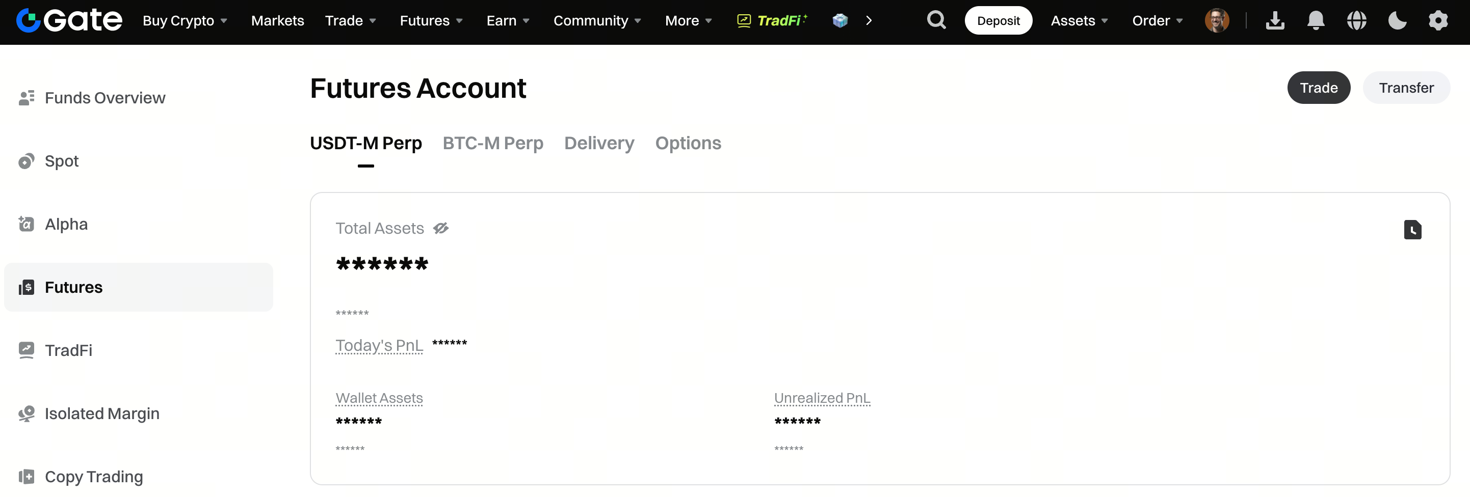Viewport: 1470px width, 497px height.
Task: Open Isolated Margin in the sidebar
Action: click(x=101, y=413)
